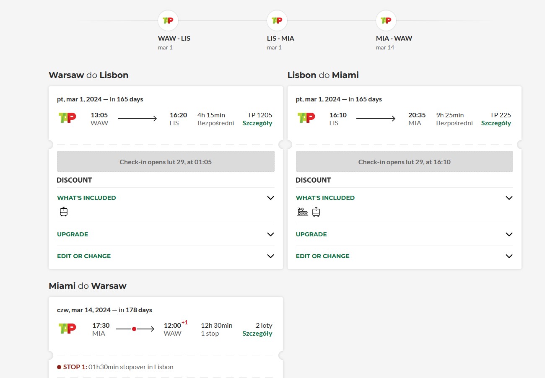Expand What's Included for Lisbon to Miami flight
The image size is (545, 378).
click(x=405, y=198)
